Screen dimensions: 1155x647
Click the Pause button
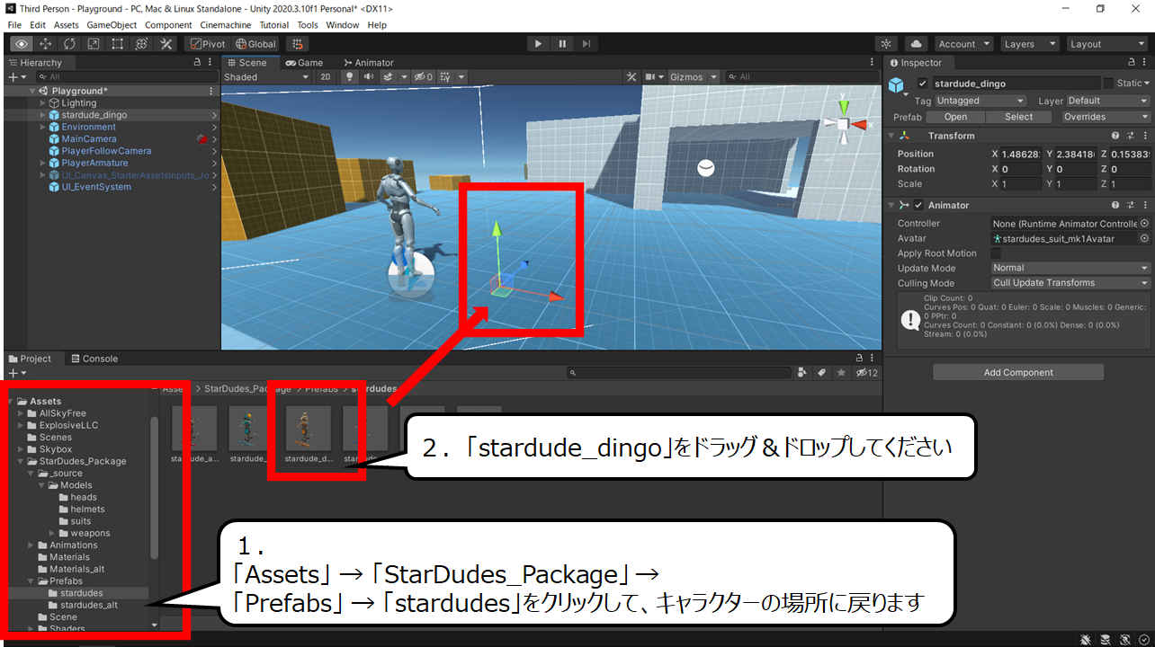coord(562,44)
